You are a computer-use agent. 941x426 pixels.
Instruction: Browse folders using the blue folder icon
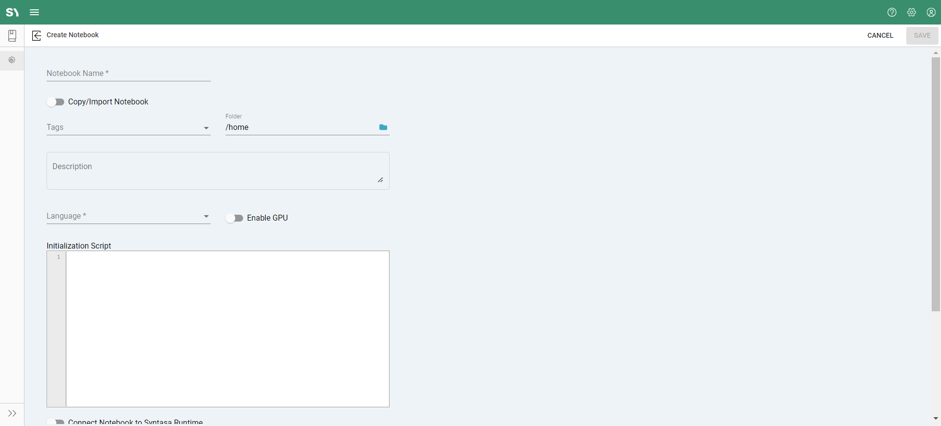tap(383, 127)
